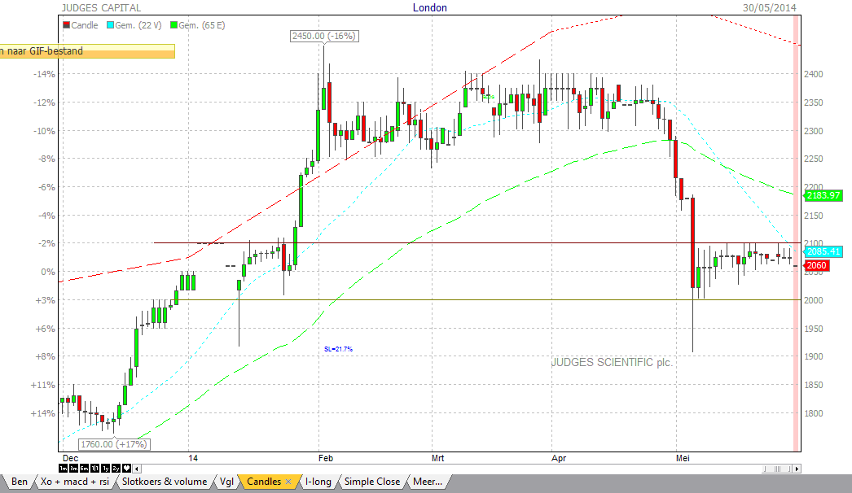This screenshot has width=852, height=493.
Task: Click the 30/05/2014 date
Action: tap(770, 7)
